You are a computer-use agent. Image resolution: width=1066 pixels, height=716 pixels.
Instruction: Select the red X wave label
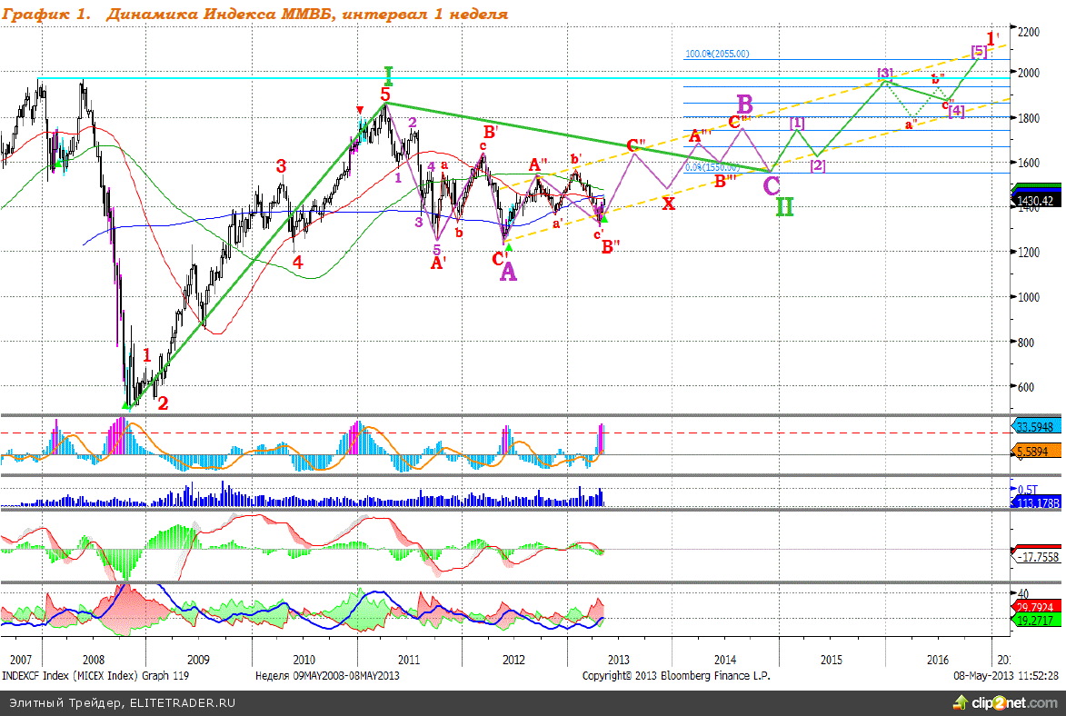pos(668,203)
